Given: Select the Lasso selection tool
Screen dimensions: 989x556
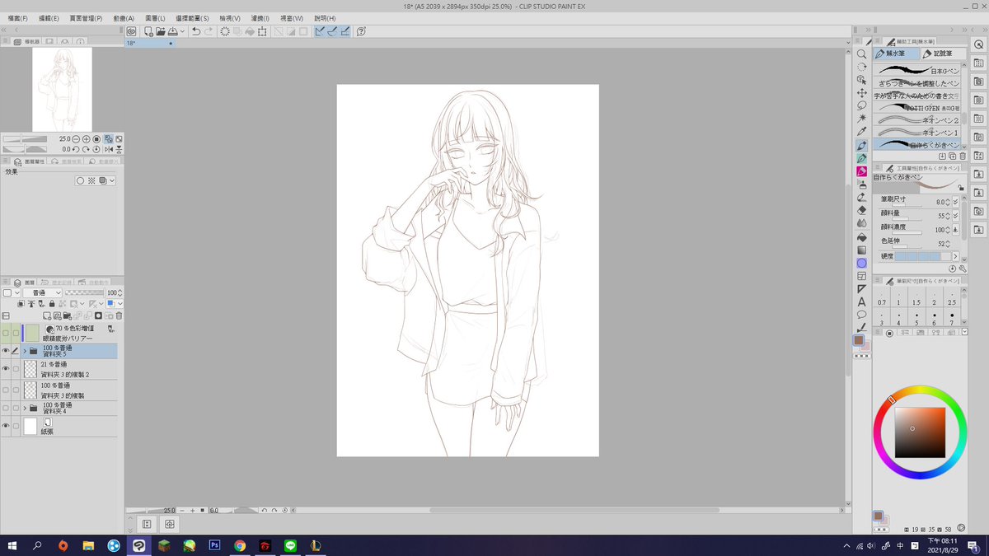Looking at the screenshot, I should coord(862,105).
